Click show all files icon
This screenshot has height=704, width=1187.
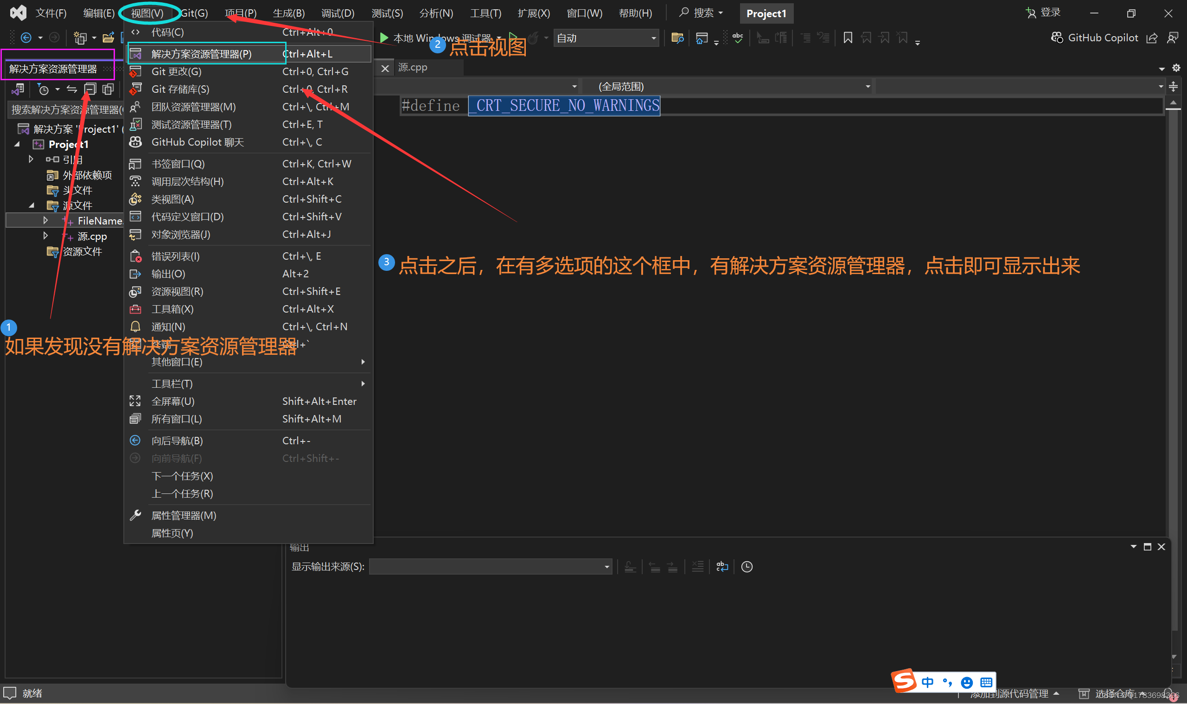(108, 89)
